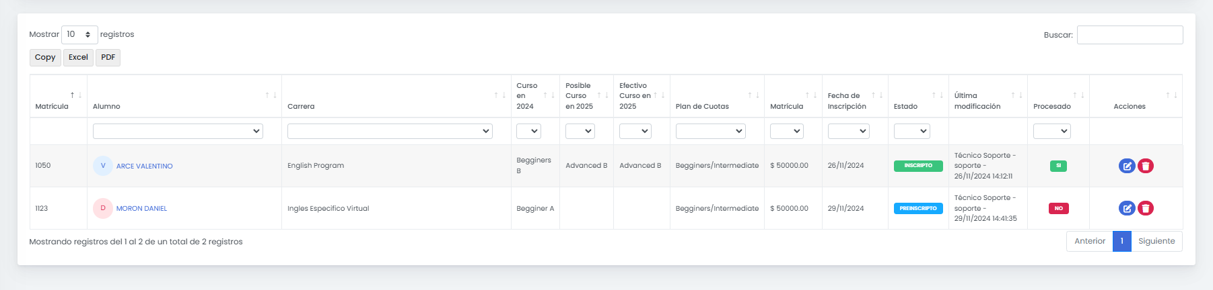Click edit icon for Arce Valentino row
The width and height of the screenshot is (1213, 290).
click(1127, 166)
